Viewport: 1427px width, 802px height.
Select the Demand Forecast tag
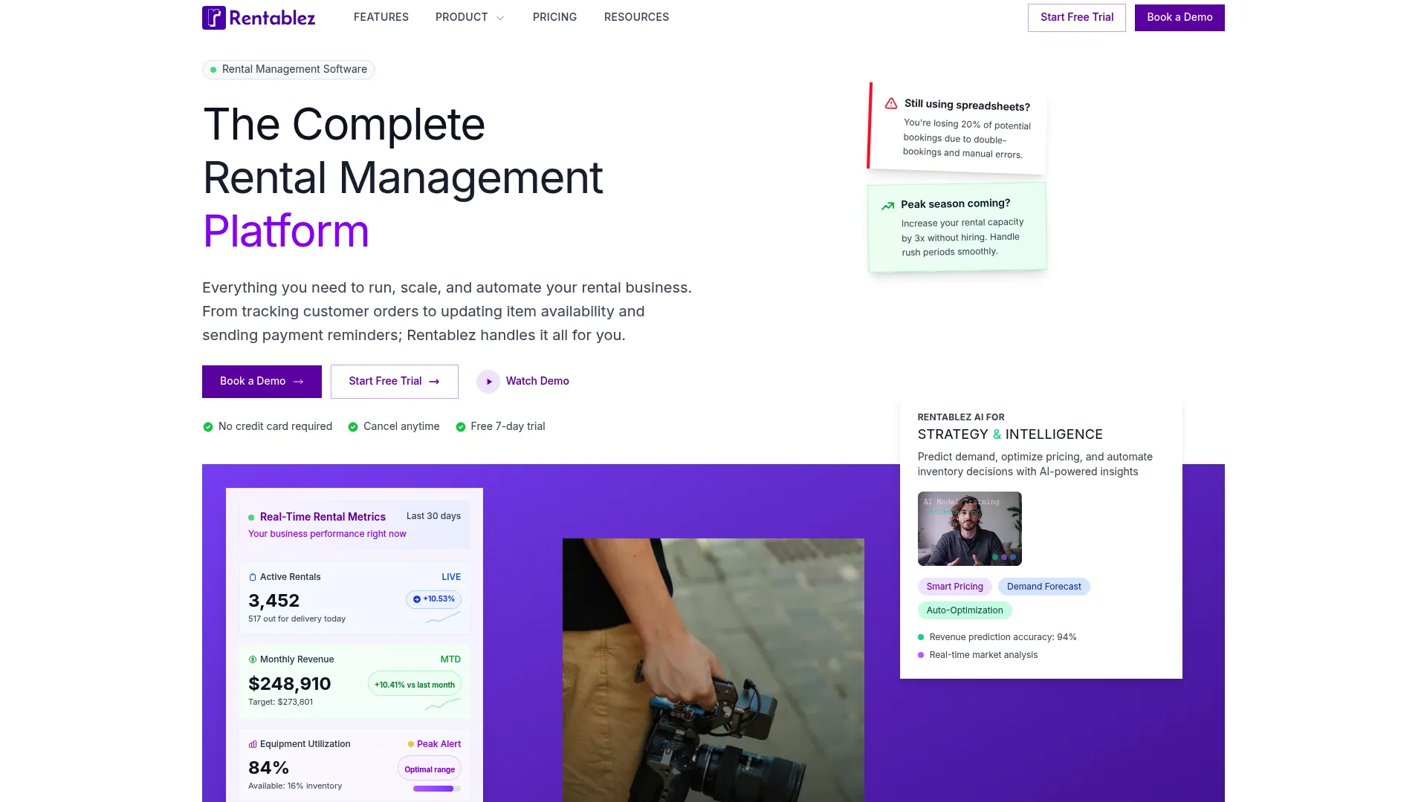coord(1044,587)
